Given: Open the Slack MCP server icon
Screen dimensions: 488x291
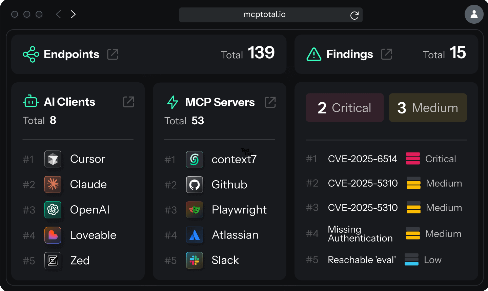Looking at the screenshot, I should pos(194,260).
